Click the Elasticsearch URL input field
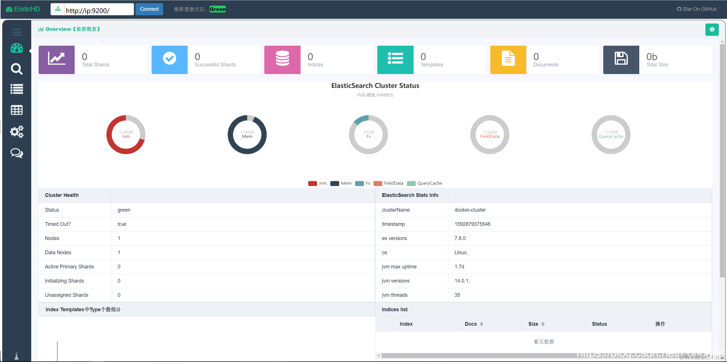This screenshot has width=727, height=362. click(99, 10)
